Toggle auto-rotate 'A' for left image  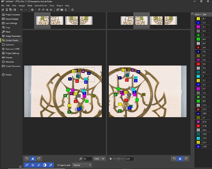33,159
